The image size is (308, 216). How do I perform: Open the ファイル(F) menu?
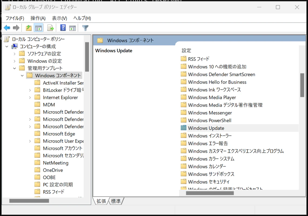(x=15, y=18)
